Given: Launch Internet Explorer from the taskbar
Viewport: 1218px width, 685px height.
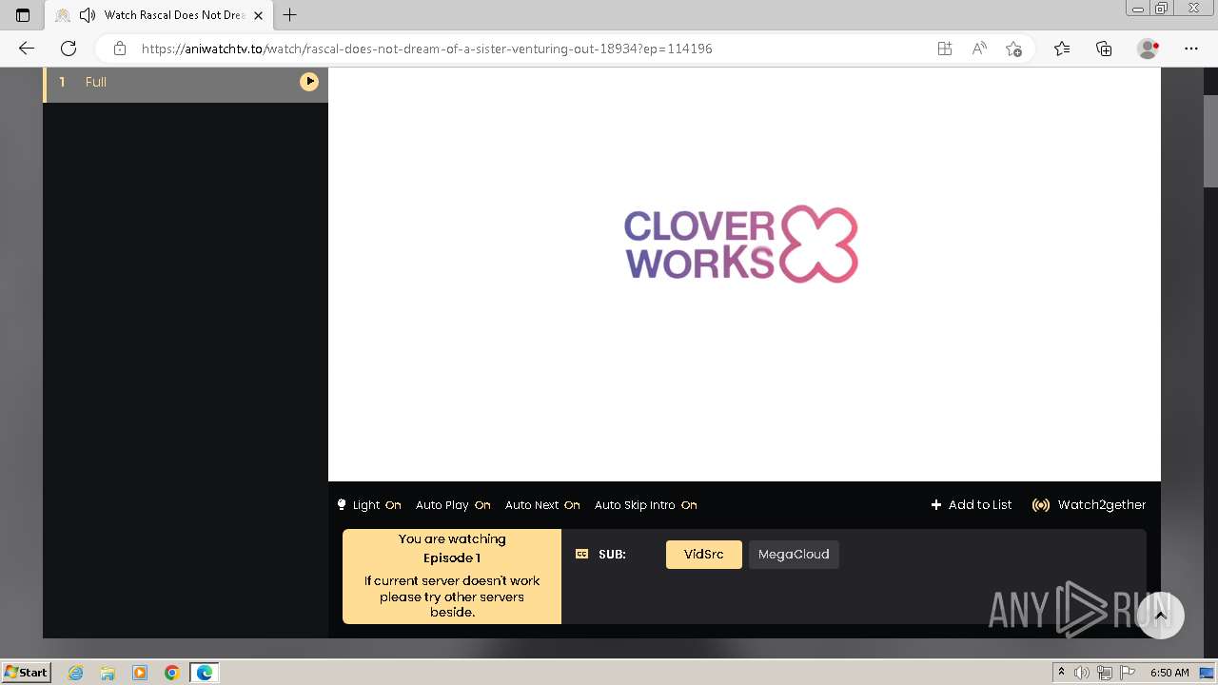Looking at the screenshot, I should point(76,673).
